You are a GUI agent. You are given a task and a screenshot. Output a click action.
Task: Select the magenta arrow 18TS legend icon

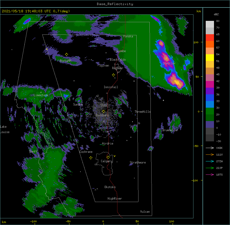(210, 174)
